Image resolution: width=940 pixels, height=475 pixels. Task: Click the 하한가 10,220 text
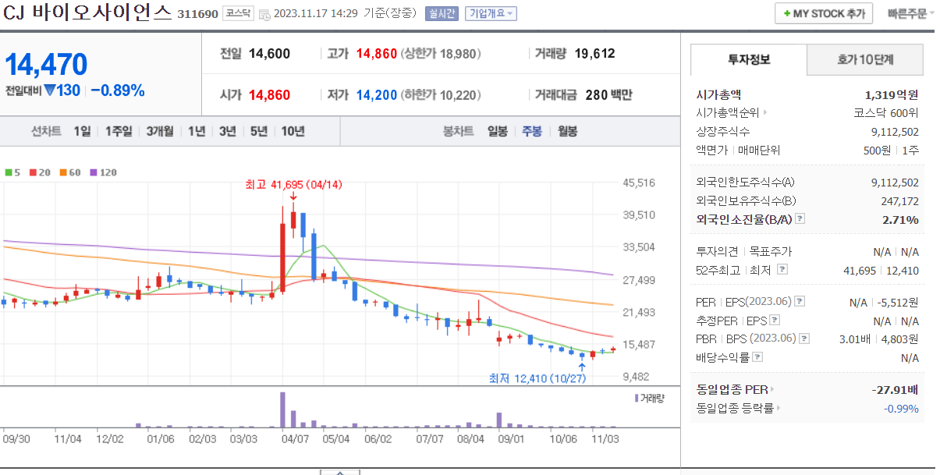coord(441,95)
